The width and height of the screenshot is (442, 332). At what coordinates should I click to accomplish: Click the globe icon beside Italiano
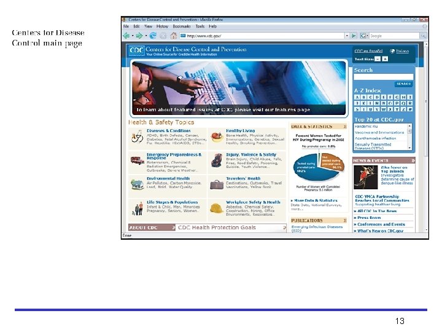(x=392, y=51)
